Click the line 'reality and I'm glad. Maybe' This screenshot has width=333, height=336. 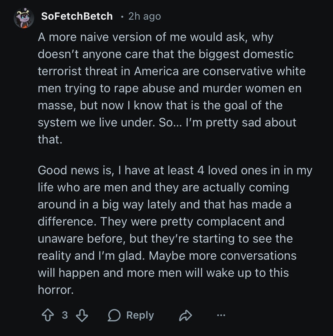pyautogui.click(x=167, y=256)
